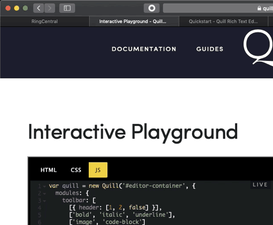Switch code editor to the CSS tab

click(76, 170)
